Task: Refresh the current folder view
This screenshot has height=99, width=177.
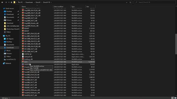Action: 130,2
